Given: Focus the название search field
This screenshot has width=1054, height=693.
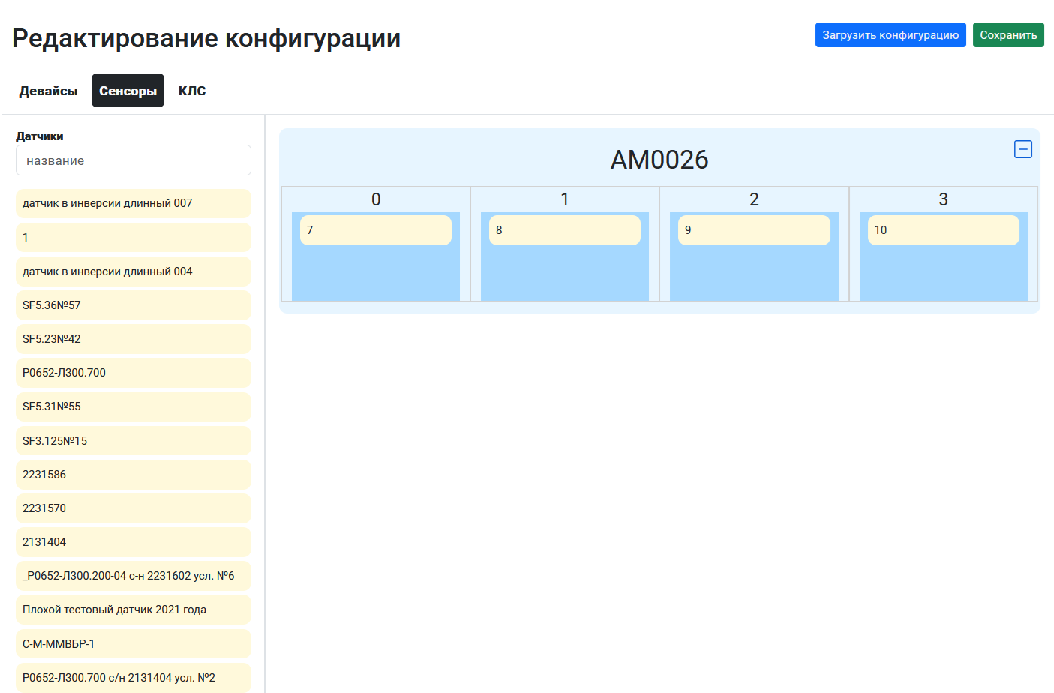Looking at the screenshot, I should pyautogui.click(x=134, y=160).
